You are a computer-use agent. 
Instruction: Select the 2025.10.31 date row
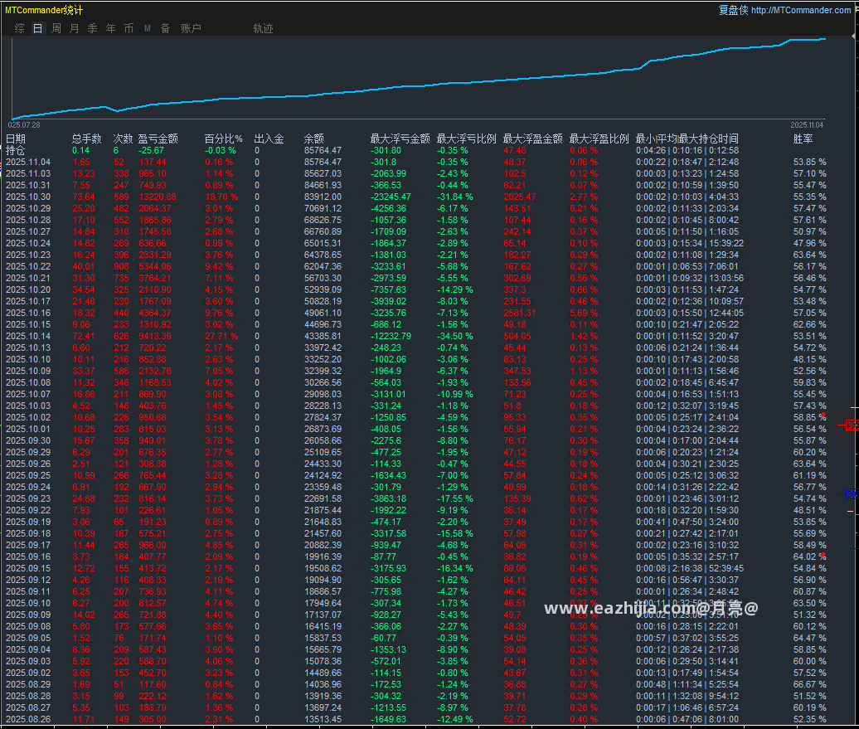pos(28,185)
